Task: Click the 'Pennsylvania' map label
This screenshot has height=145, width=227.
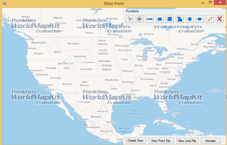Action: click(174, 63)
